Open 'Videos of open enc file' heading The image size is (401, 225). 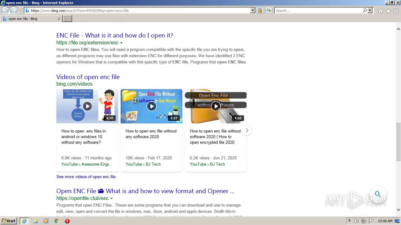click(x=88, y=77)
